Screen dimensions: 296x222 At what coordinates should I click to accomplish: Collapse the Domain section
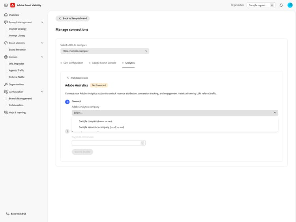coord(42,57)
